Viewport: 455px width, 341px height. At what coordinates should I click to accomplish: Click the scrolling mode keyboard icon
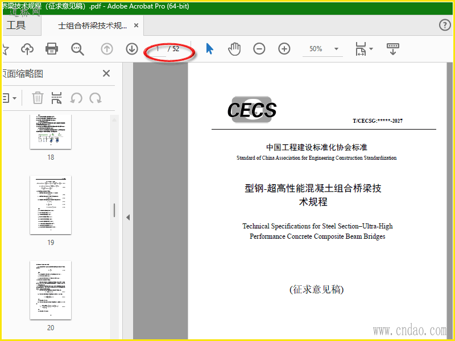tap(393, 49)
